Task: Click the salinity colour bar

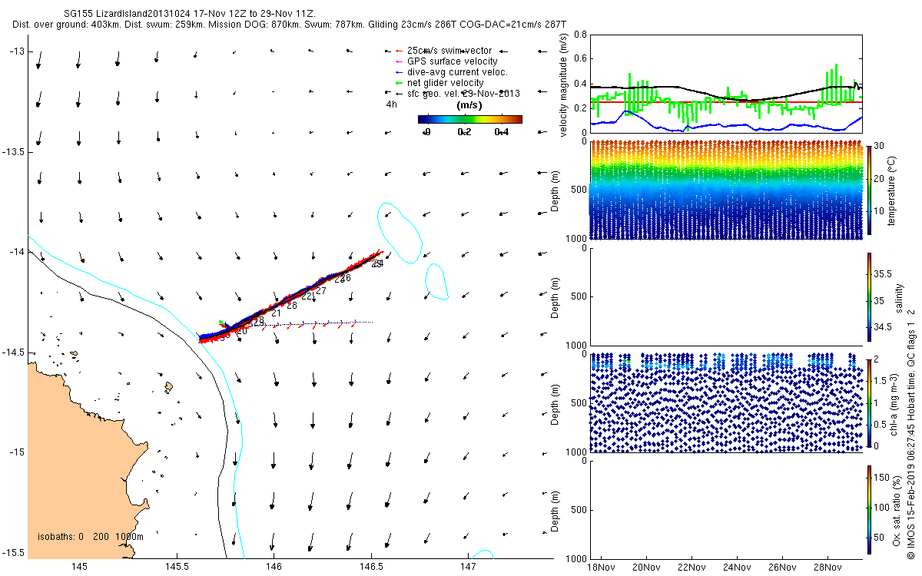Action: (870, 296)
